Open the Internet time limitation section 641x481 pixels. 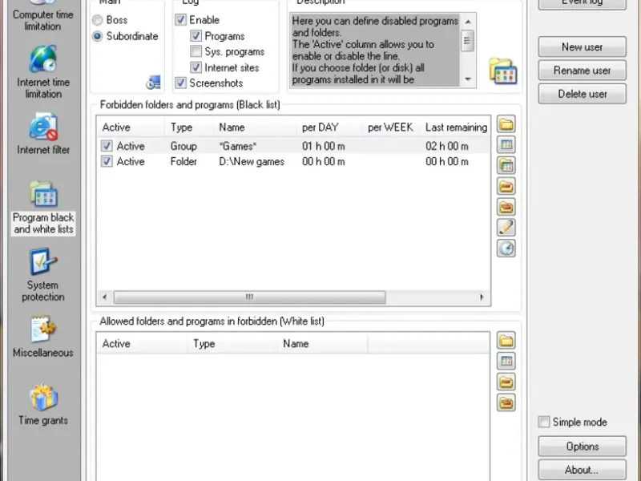43,71
